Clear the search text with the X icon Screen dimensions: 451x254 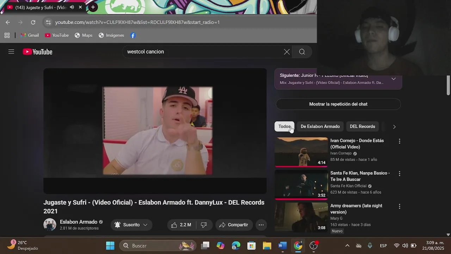287,52
